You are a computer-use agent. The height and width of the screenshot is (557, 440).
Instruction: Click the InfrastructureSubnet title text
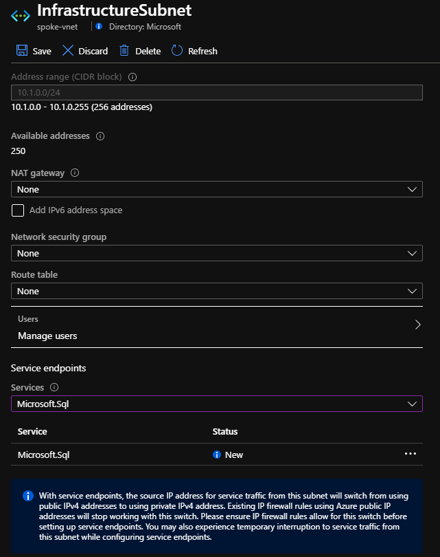pos(114,10)
